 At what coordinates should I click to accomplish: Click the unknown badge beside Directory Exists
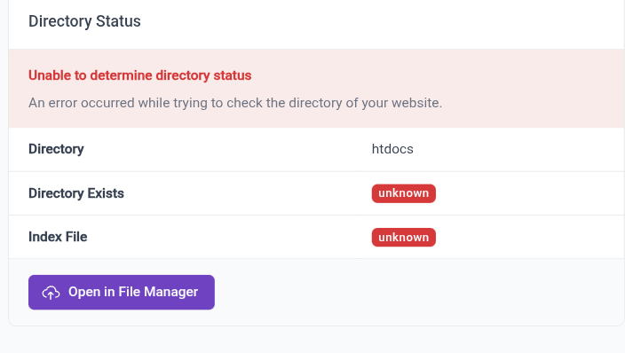tap(403, 193)
